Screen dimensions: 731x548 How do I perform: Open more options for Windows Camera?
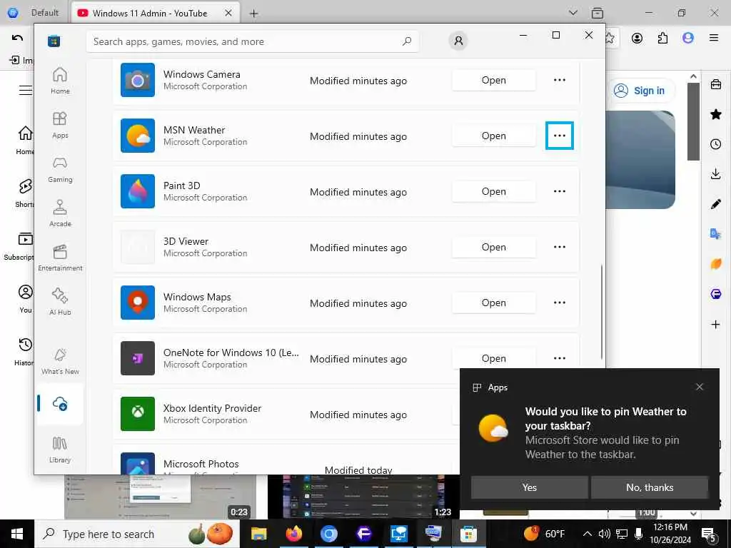pyautogui.click(x=560, y=80)
